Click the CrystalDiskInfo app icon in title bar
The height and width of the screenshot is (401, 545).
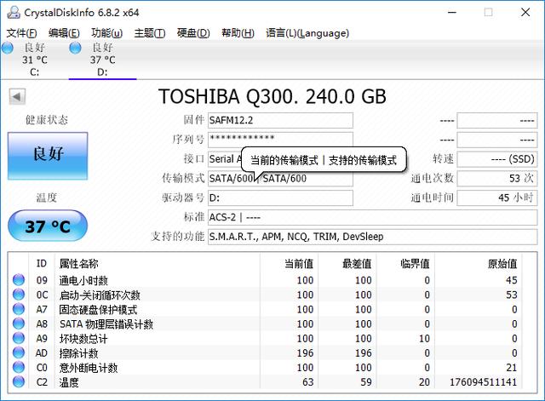pos(14,13)
